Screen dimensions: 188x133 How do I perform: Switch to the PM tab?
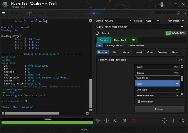coord(133,40)
